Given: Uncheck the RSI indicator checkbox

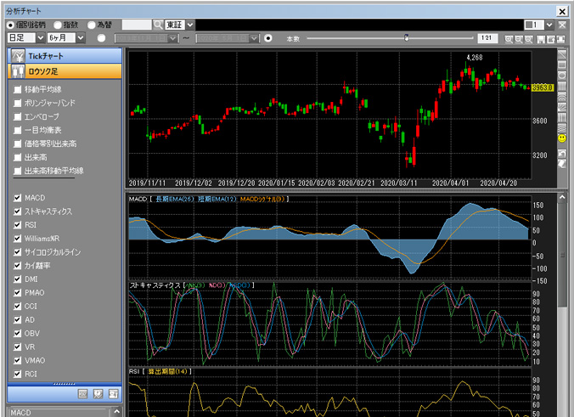Looking at the screenshot, I should [x=17, y=225].
